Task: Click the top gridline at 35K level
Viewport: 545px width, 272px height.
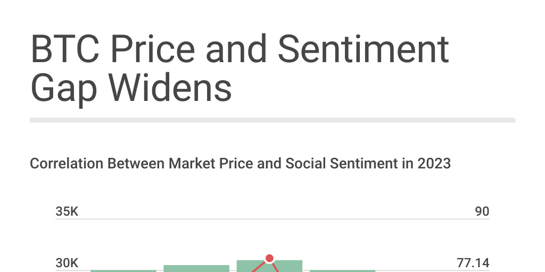Action: click(272, 219)
